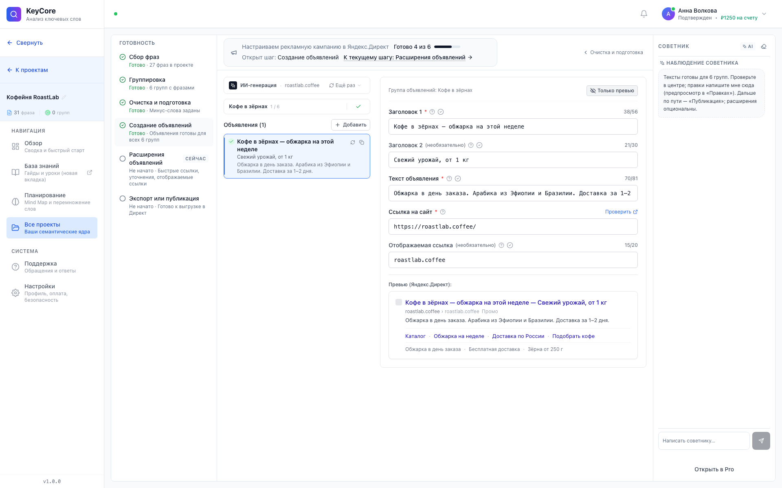Open the Ещё раз regenerate dropdown
Screen dimensions: 782x488
point(345,85)
